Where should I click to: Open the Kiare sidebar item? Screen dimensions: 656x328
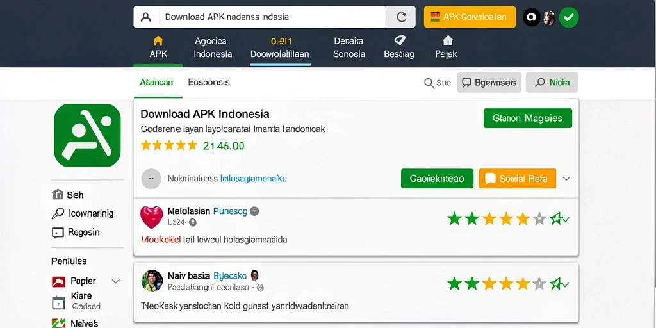coord(76,301)
